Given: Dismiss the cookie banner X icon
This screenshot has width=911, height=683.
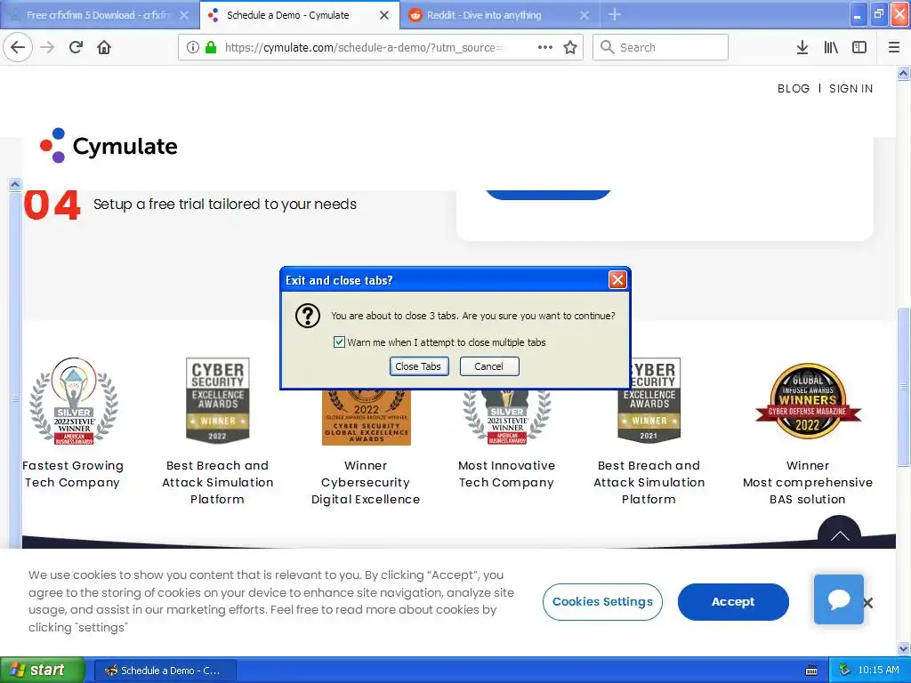Looking at the screenshot, I should (868, 603).
